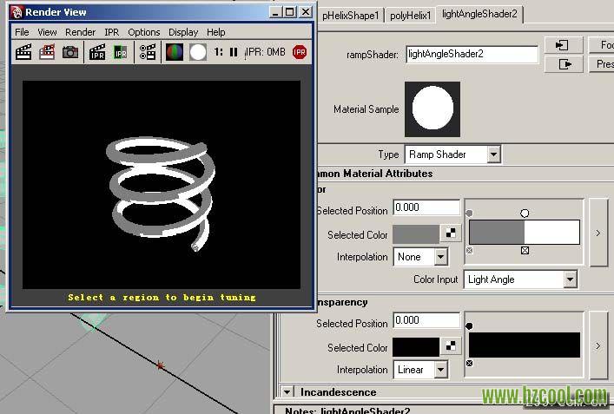Click the Redo Previous Render clapperboard icon
Viewport: 614px width, 414px height.
(23, 52)
